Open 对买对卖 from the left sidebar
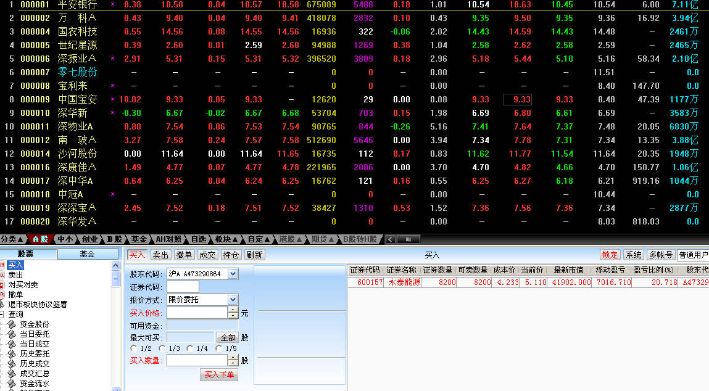709x391 pixels. (23, 284)
